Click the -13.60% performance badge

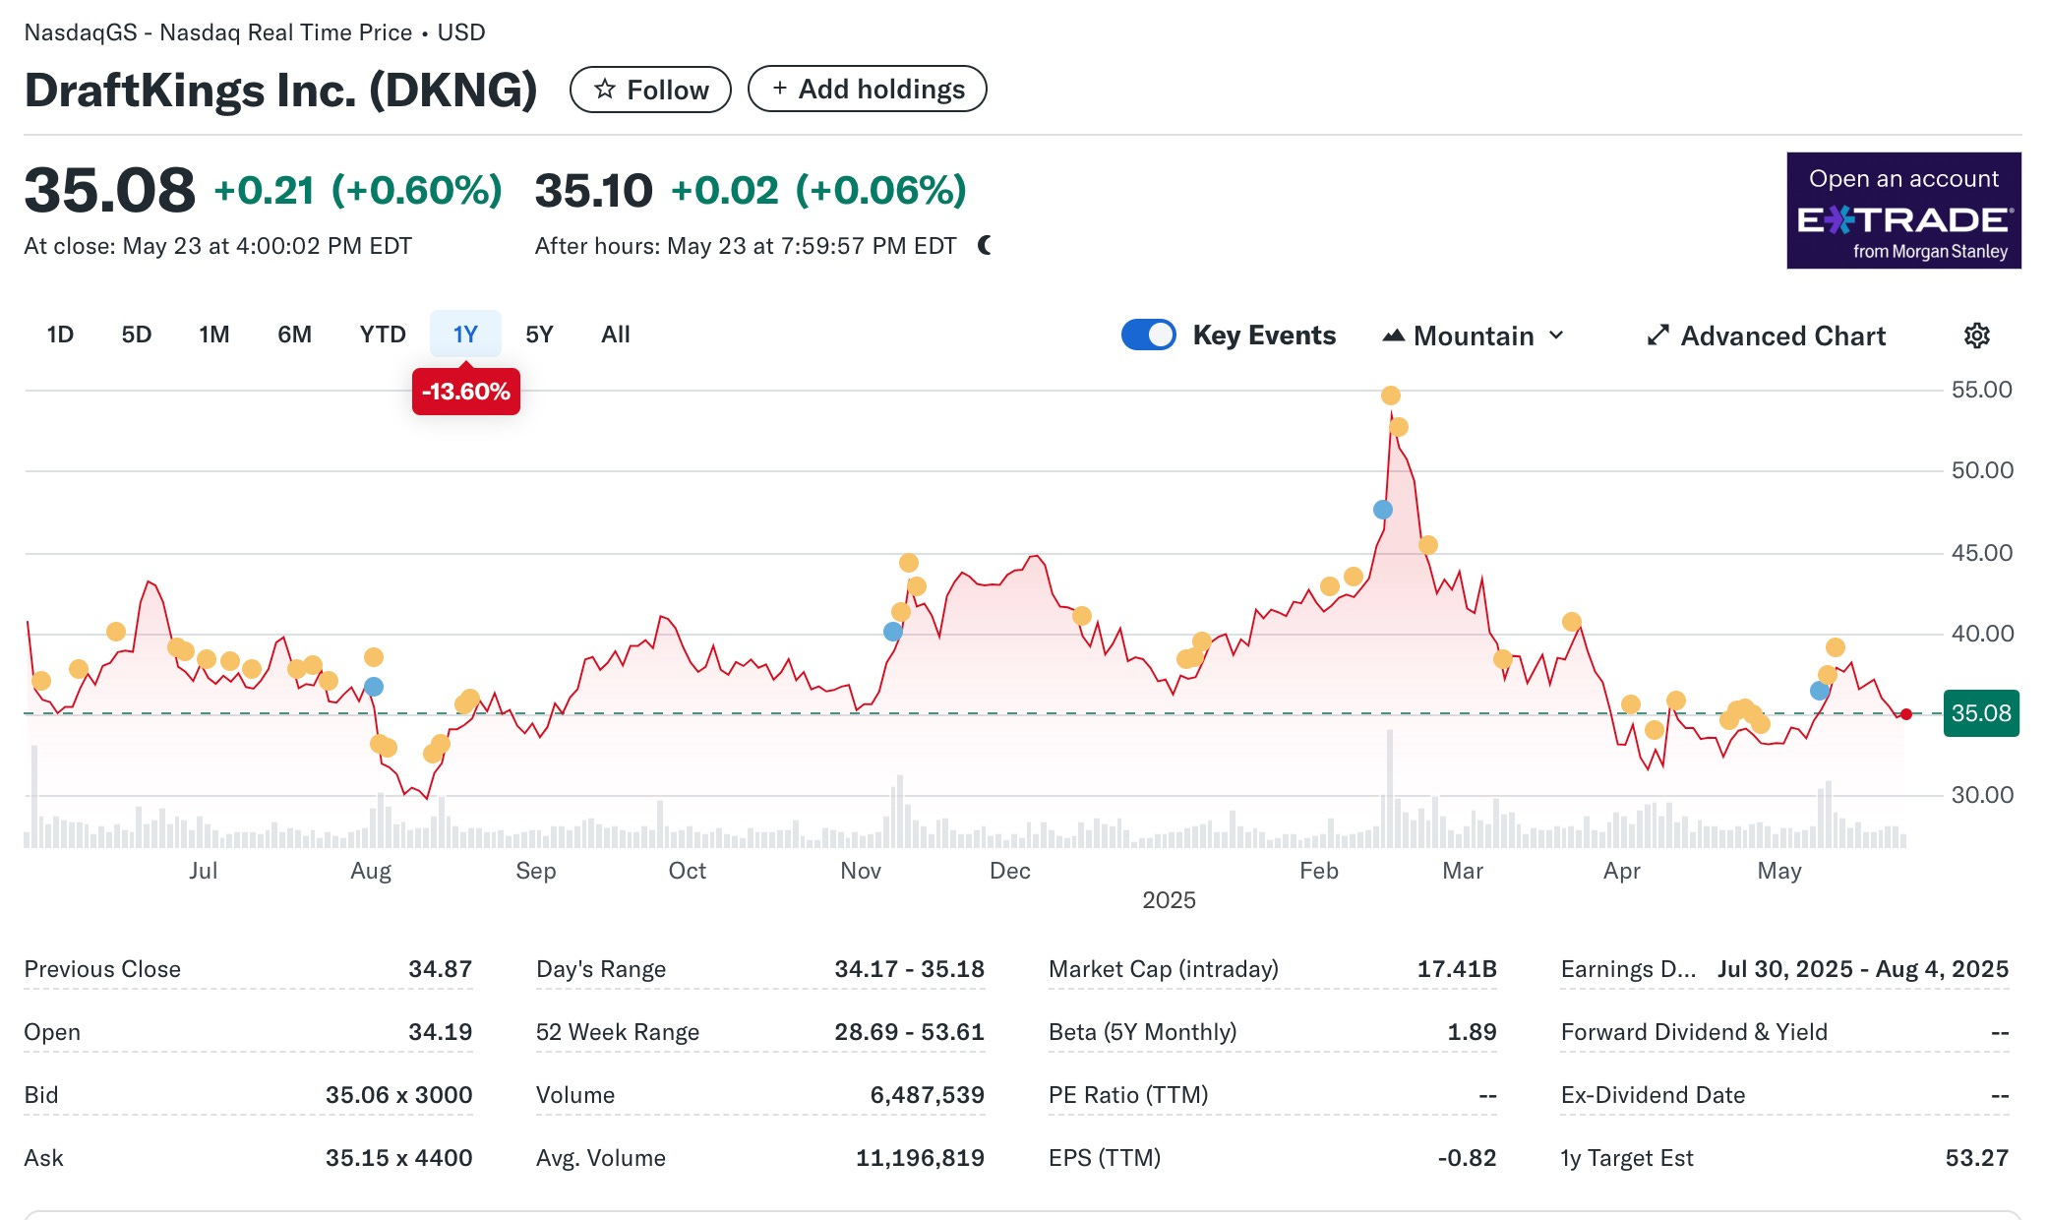click(x=466, y=392)
